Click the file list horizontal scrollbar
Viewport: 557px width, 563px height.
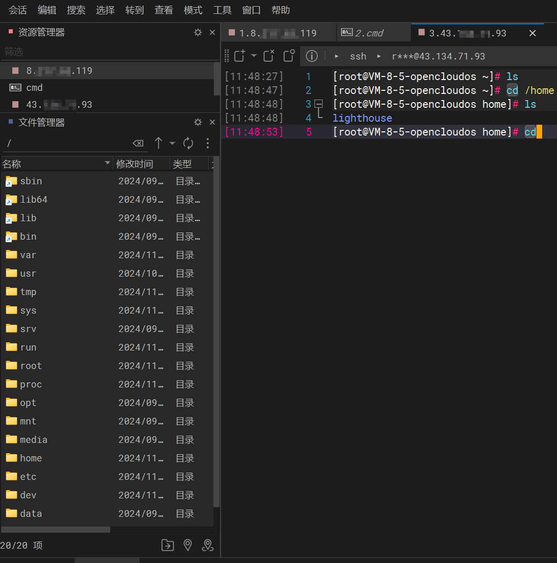(55, 530)
